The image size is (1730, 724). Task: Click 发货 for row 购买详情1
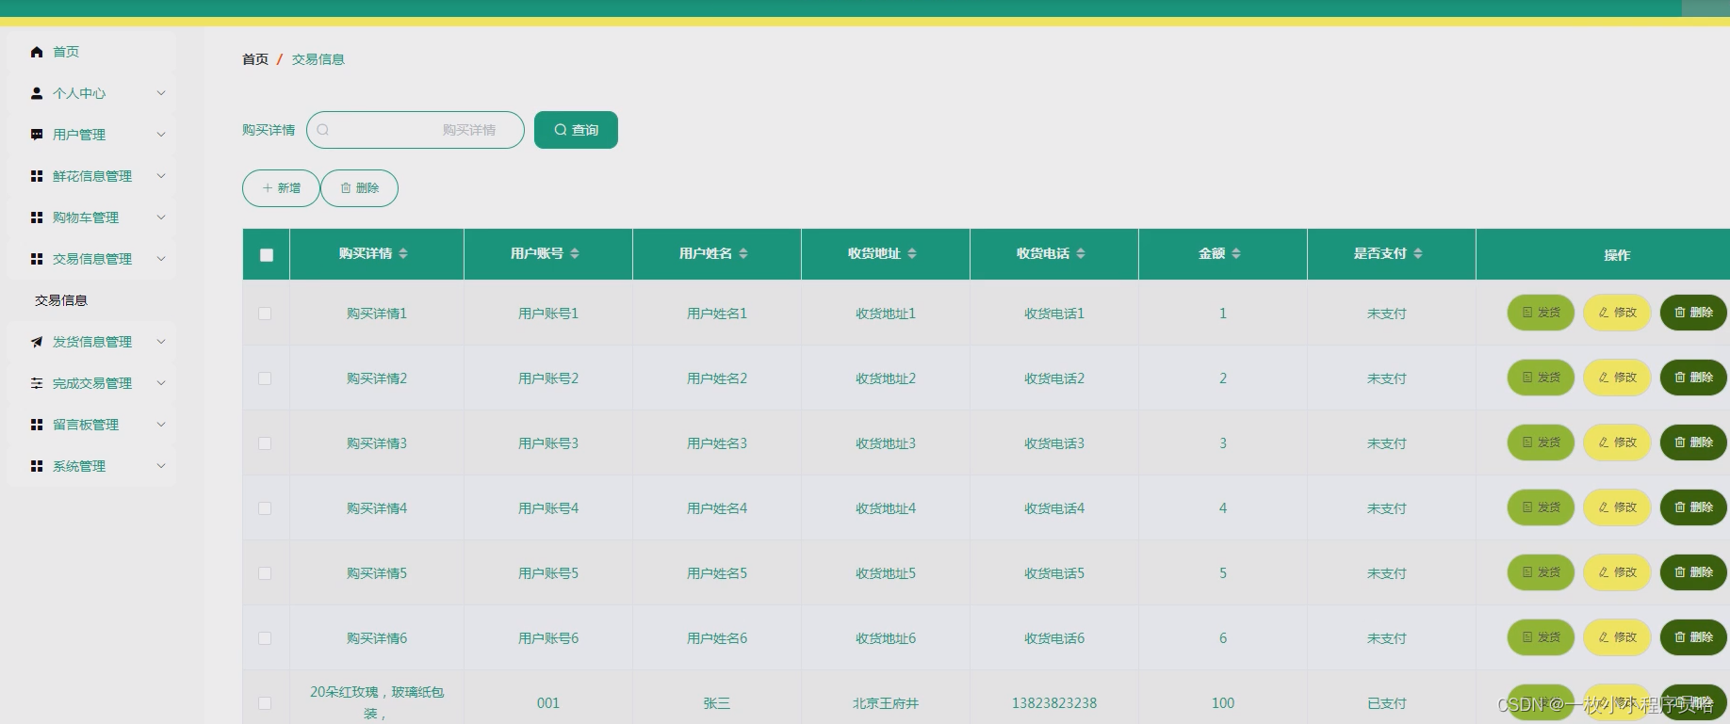pos(1542,313)
